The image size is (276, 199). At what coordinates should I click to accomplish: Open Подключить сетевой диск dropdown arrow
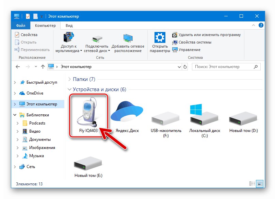109,51
